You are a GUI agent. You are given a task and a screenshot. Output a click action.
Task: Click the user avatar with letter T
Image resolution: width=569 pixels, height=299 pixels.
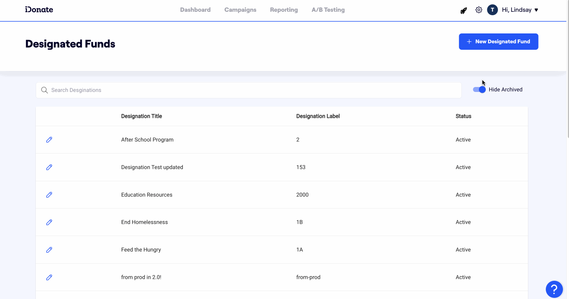[x=492, y=10]
